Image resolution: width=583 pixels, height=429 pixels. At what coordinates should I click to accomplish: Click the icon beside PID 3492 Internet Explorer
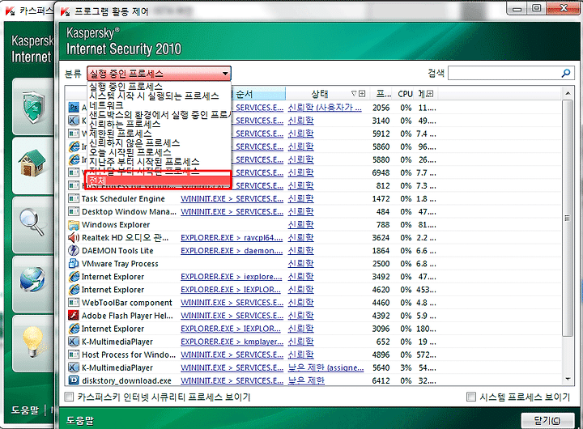click(x=74, y=277)
